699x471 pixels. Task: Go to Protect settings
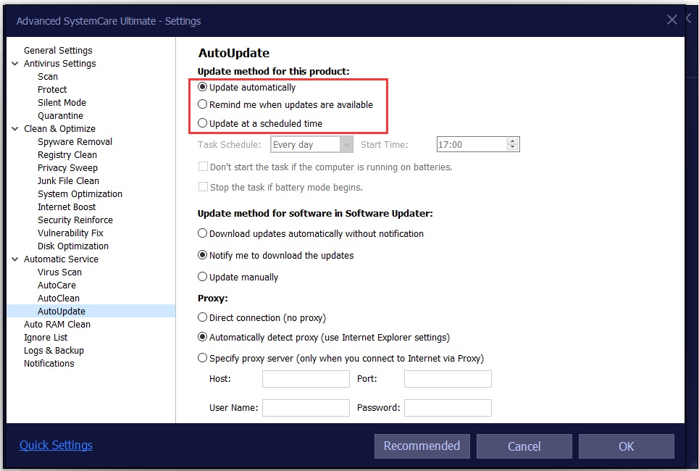pos(52,90)
